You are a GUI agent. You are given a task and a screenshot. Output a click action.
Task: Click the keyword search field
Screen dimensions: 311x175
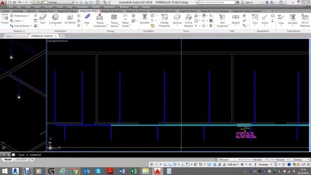pyautogui.click(x=217, y=2)
